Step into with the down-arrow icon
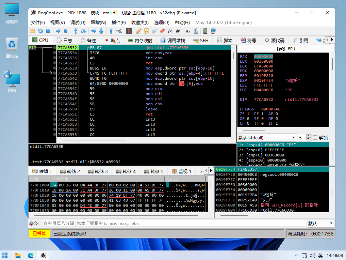Screen dimensions: 346x260 (76, 31)
